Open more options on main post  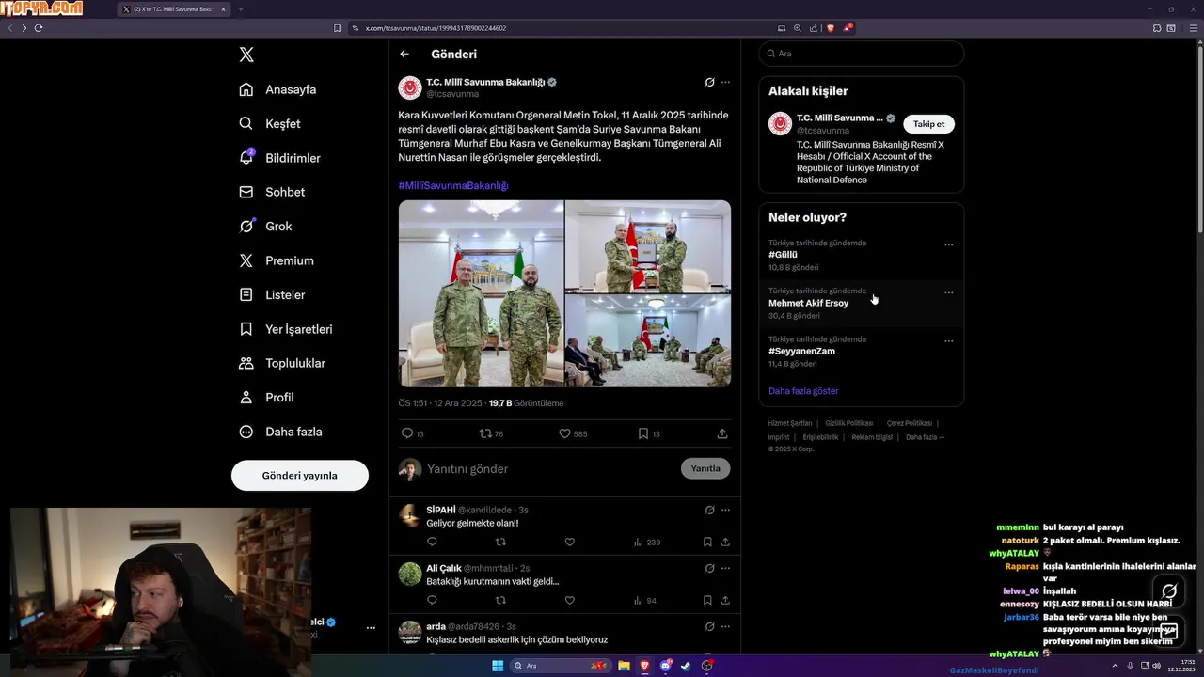(x=725, y=82)
